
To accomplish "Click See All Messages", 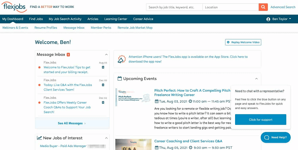I will click(x=72, y=123).
